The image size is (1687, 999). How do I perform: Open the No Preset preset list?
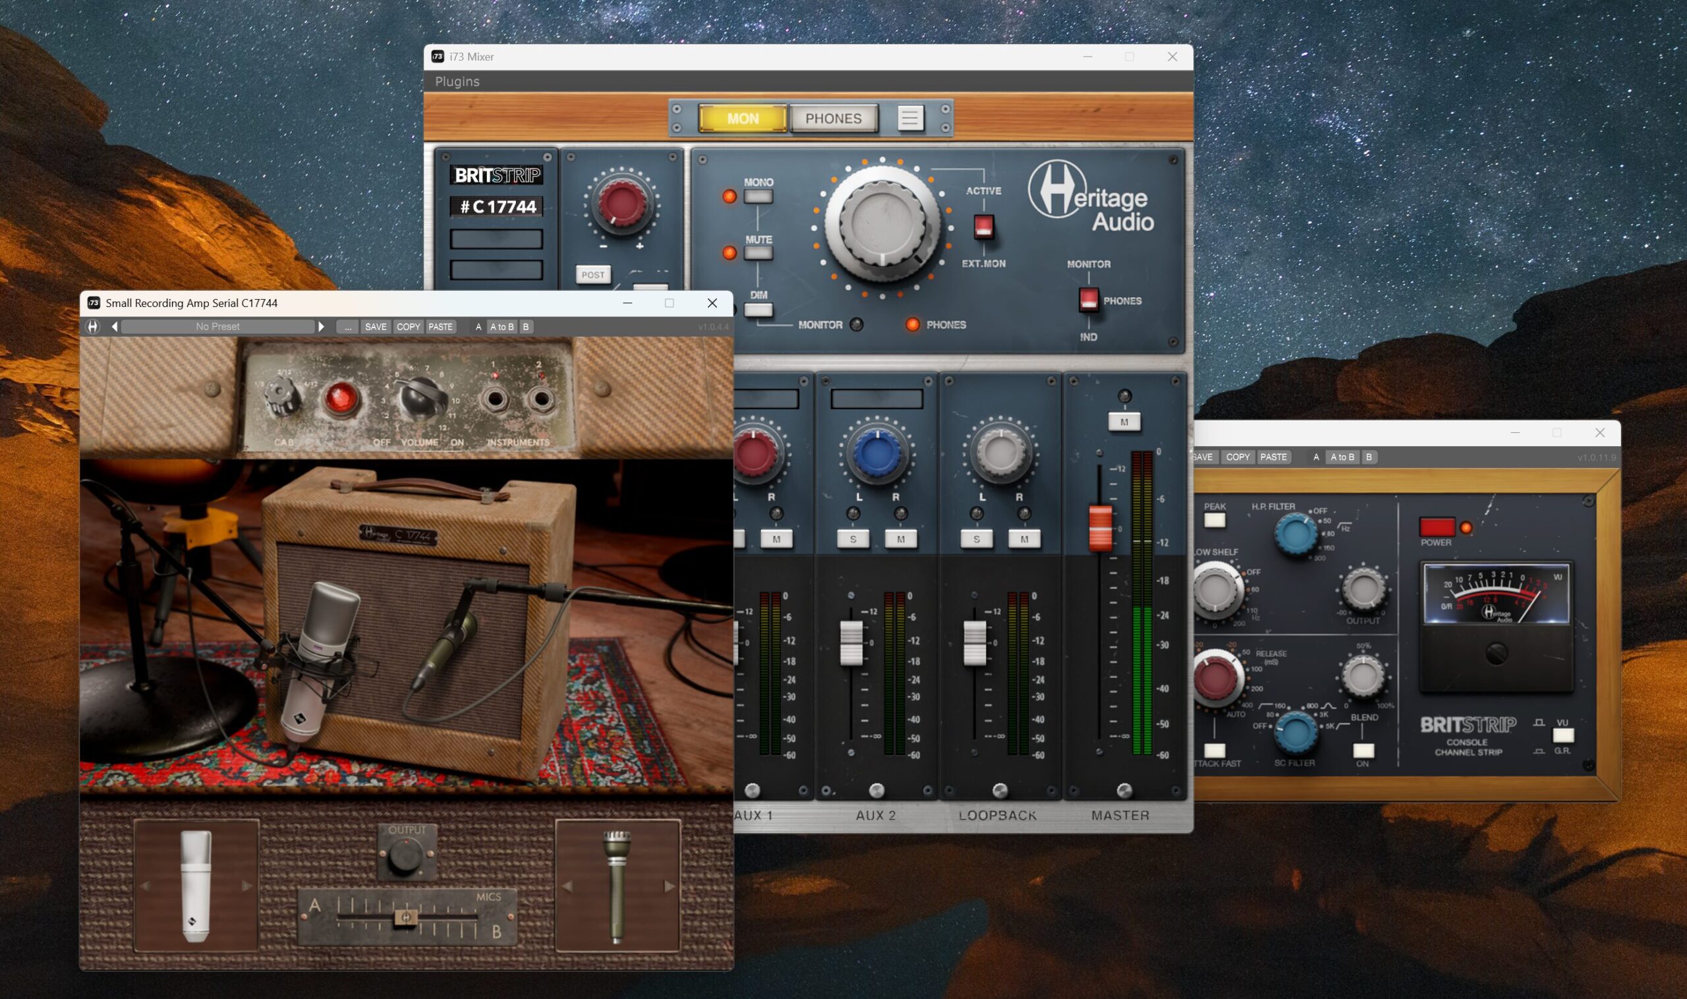pos(217,326)
